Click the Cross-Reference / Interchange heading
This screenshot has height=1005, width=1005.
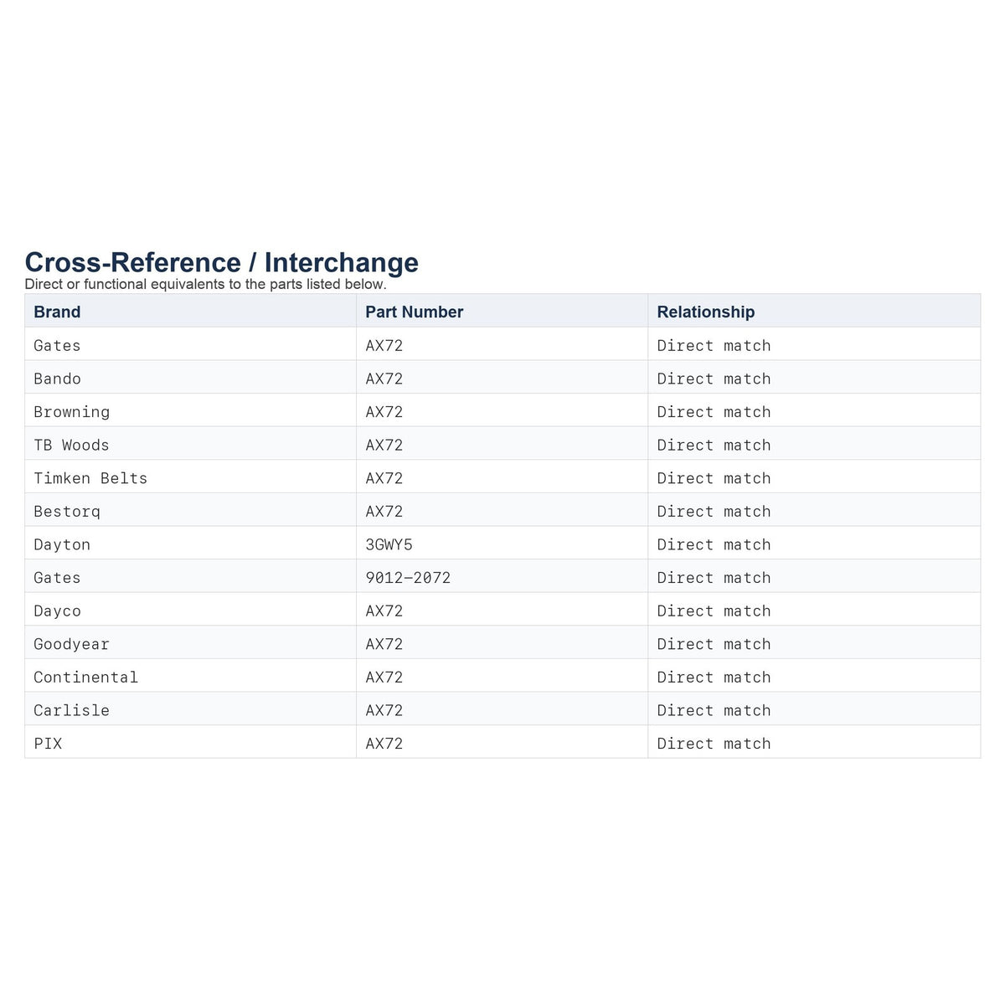click(x=222, y=262)
